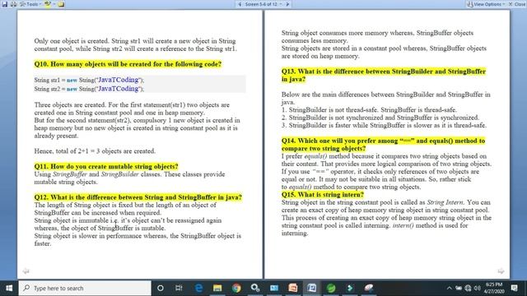Click the insert comment icon

tap(61, 4)
